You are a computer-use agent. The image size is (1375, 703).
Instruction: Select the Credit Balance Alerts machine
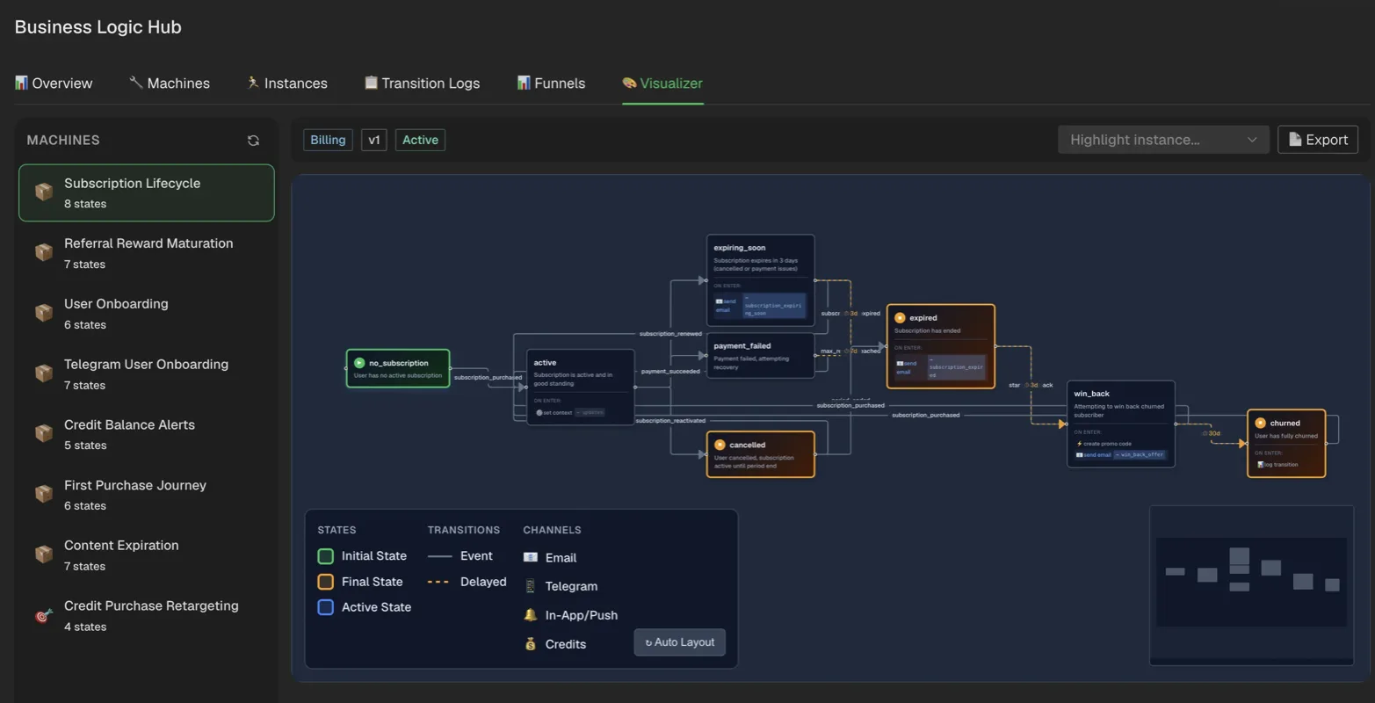pyautogui.click(x=147, y=434)
